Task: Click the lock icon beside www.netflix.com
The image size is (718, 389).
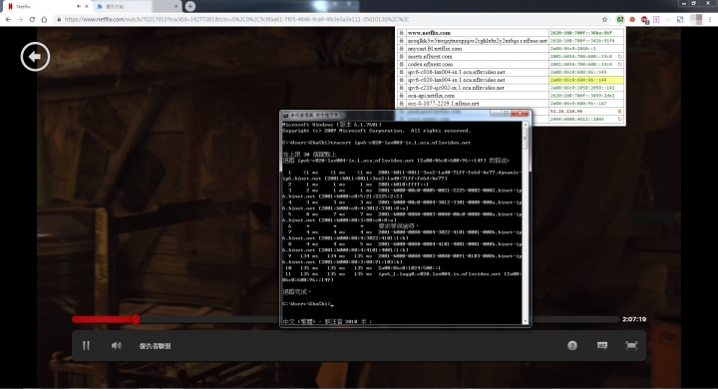Action: coord(402,33)
